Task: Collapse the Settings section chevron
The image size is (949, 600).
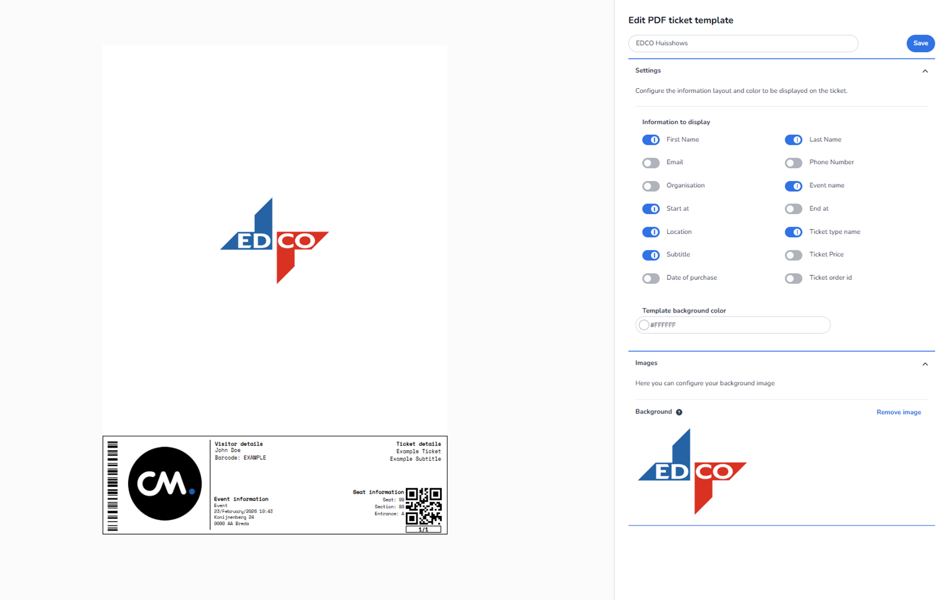Action: (x=925, y=71)
